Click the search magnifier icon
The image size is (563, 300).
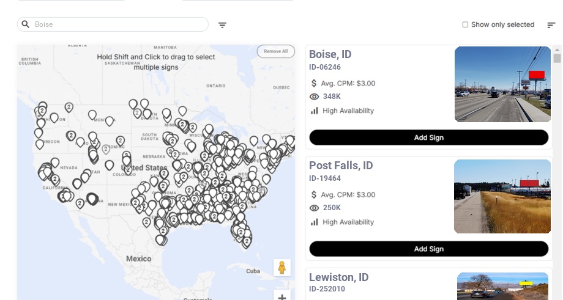tap(26, 24)
